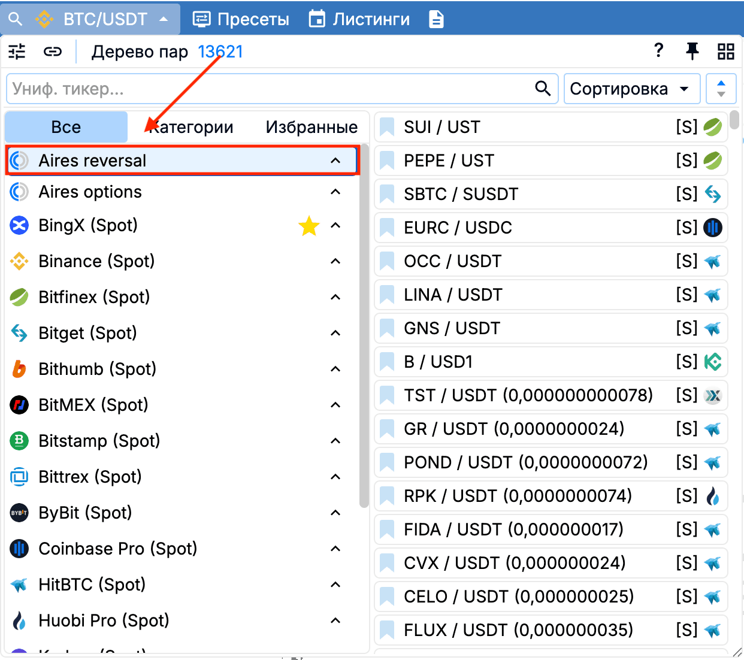The image size is (744, 660).
Task: Toggle bookmark flag for OCC / USDT
Action: coord(387,261)
